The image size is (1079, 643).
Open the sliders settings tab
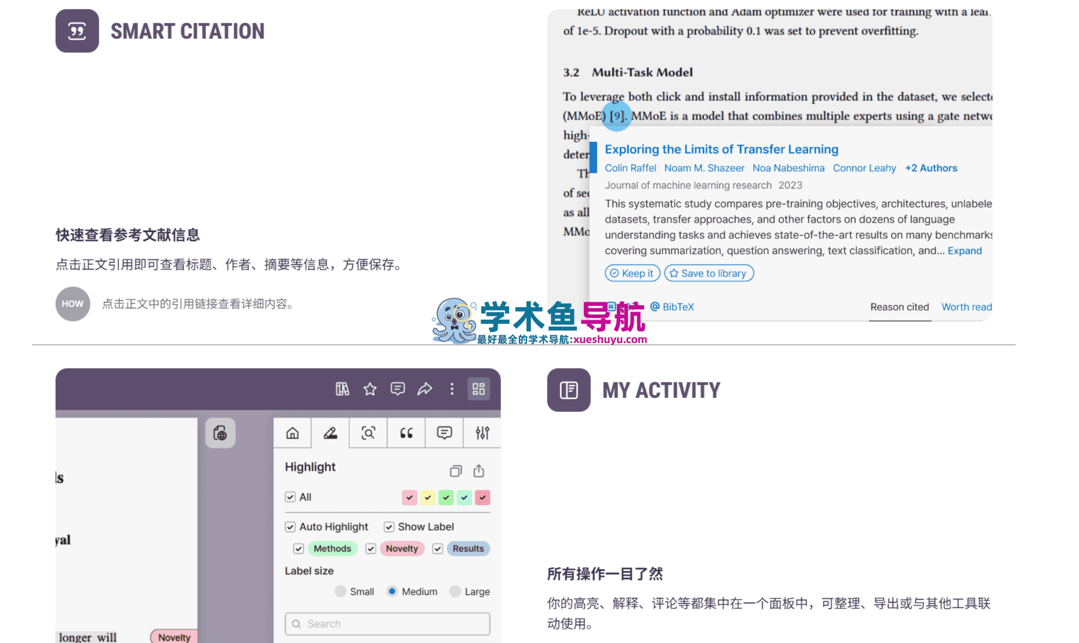click(x=482, y=433)
